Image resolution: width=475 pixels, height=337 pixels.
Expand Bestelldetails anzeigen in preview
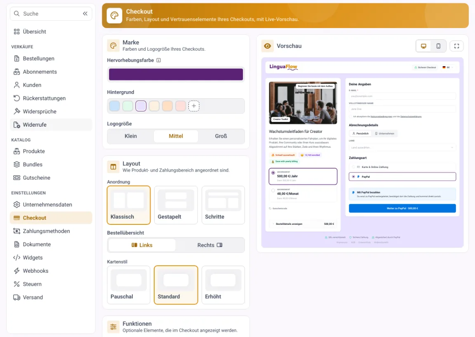303,224
